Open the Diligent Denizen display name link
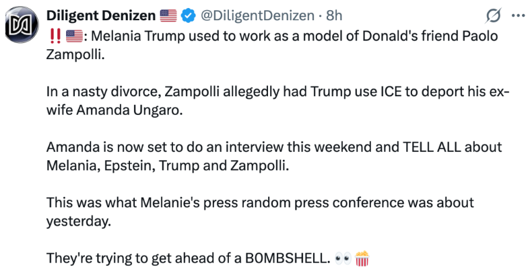528x273 pixels. 100,15
